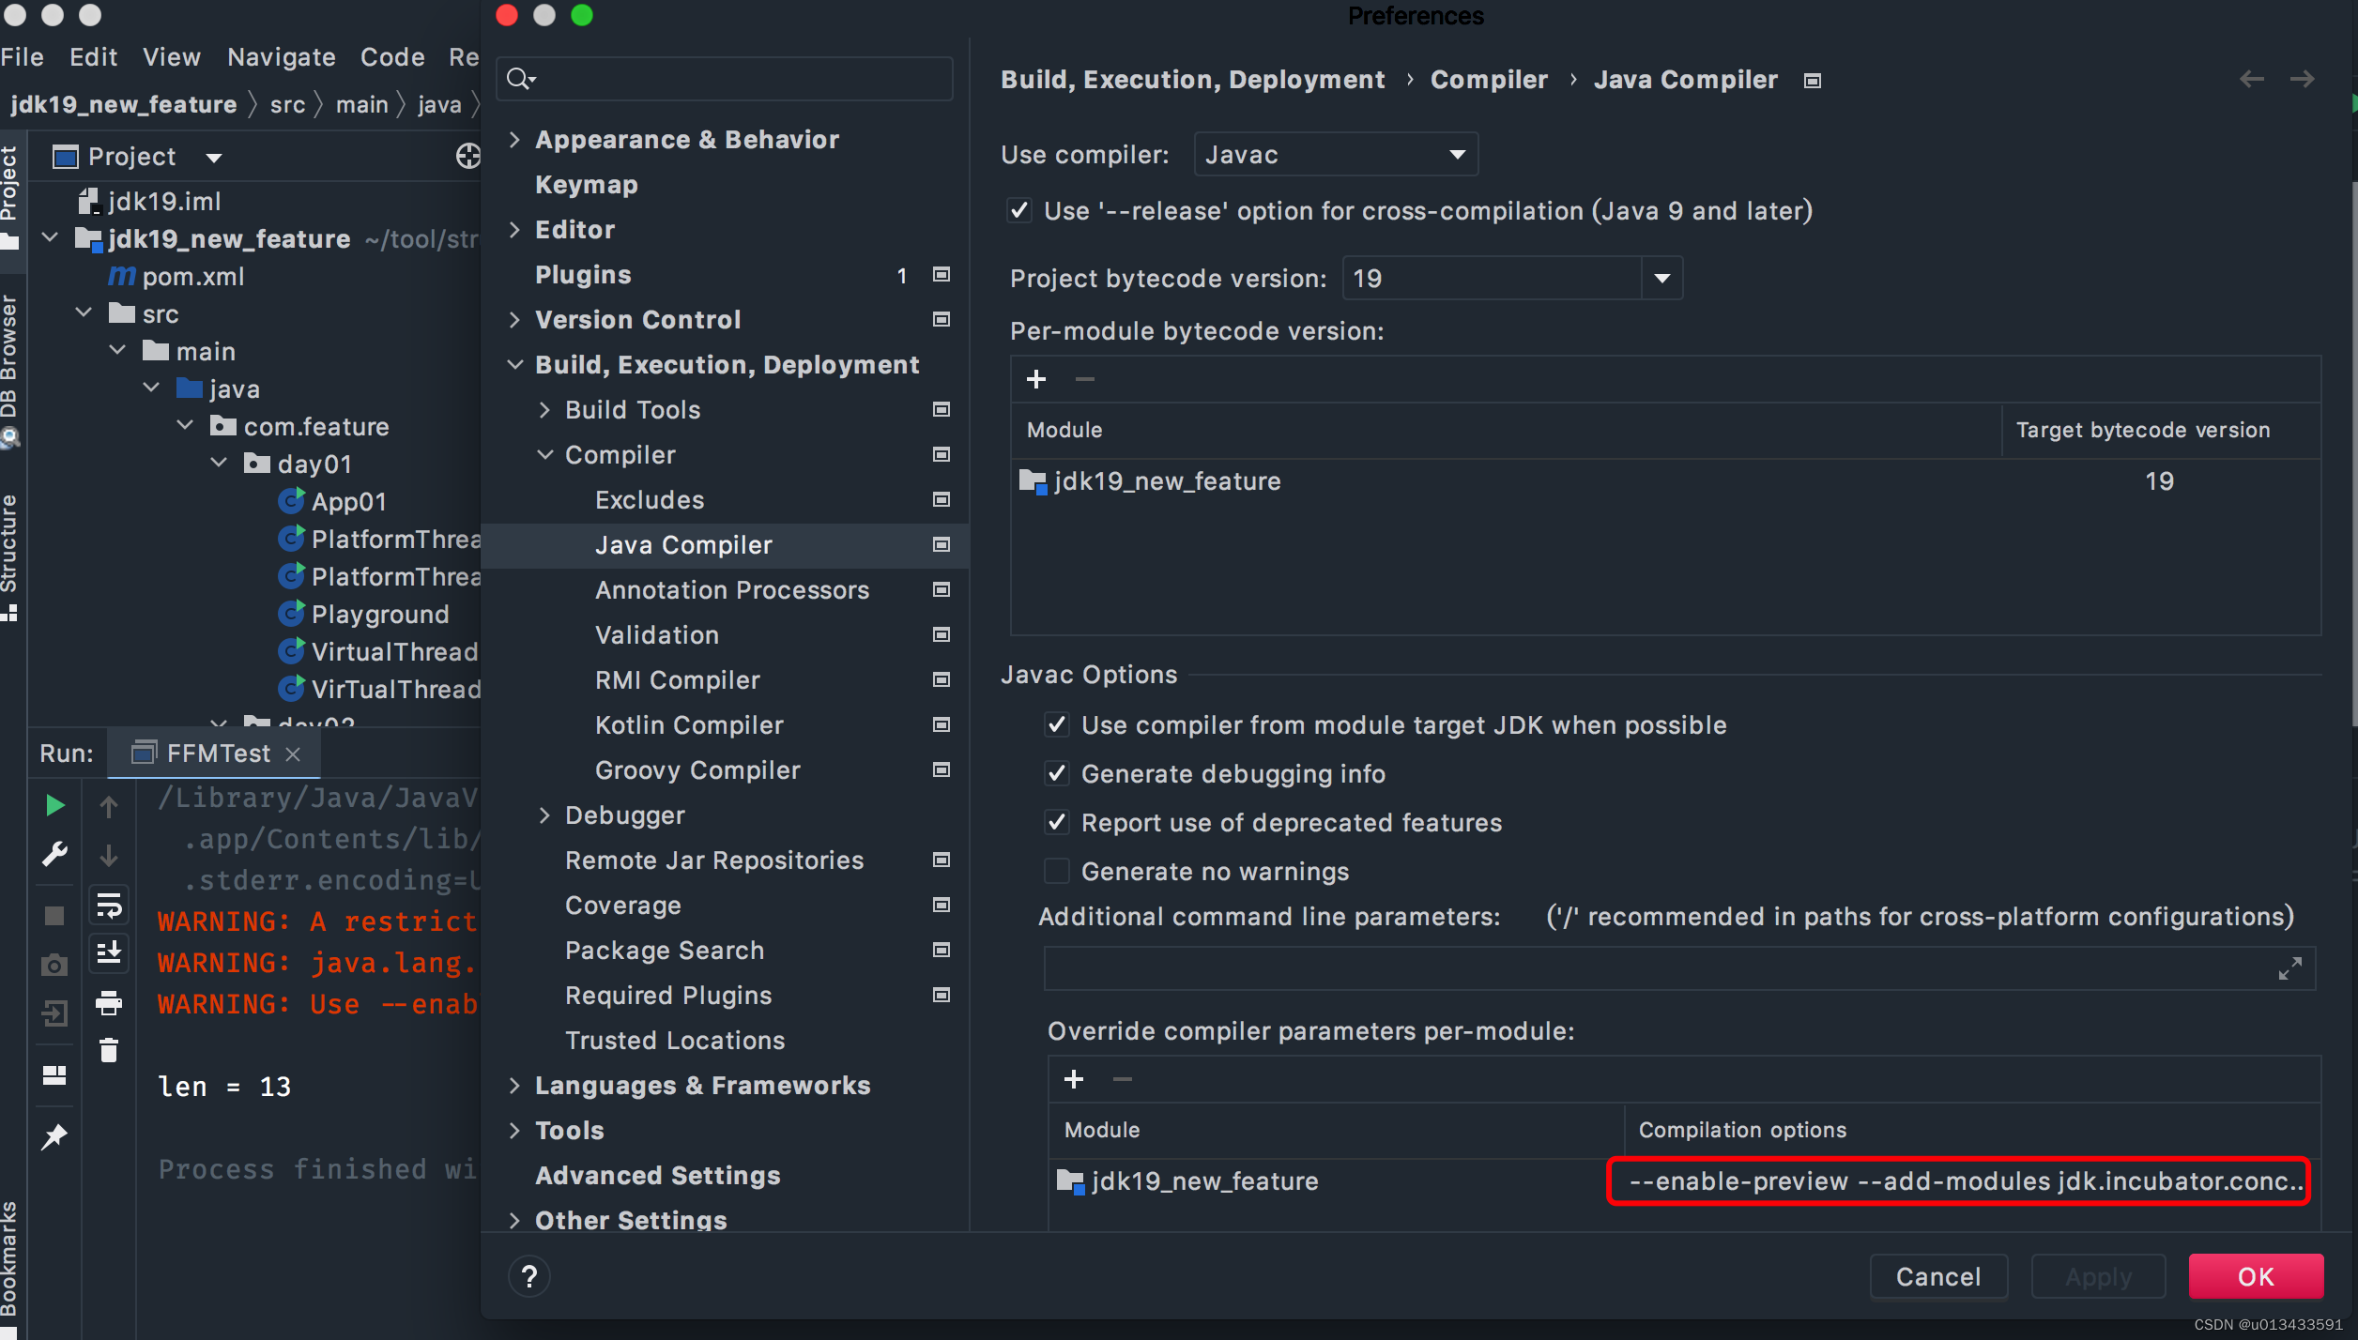The image size is (2358, 1340).
Task: Expand the additional command line parameters field
Action: click(x=2289, y=968)
